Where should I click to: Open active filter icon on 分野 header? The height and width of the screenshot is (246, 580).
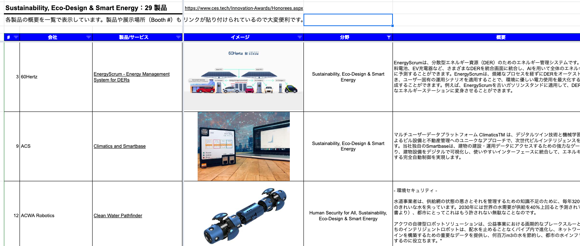tap(389, 37)
